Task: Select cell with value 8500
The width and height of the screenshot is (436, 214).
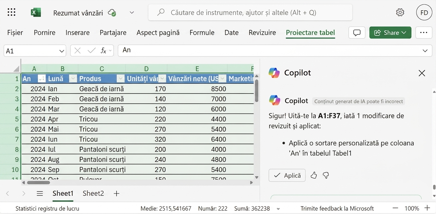Action: coord(197,89)
